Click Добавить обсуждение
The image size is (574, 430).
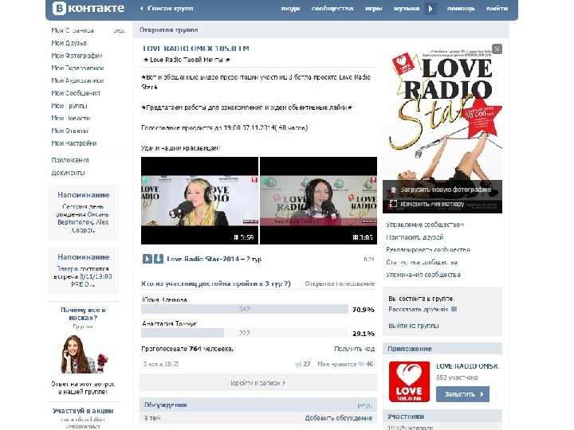tap(339, 418)
